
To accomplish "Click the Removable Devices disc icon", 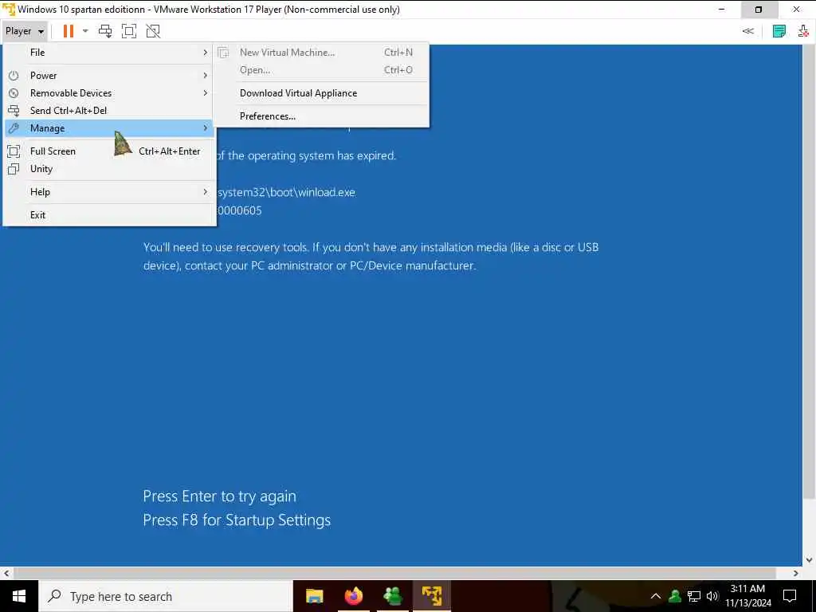I will 14,93.
